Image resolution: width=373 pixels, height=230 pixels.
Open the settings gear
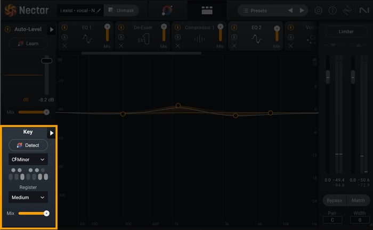(319, 11)
